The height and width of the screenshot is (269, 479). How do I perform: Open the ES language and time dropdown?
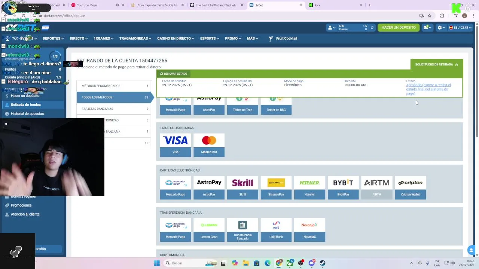[x=460, y=28]
